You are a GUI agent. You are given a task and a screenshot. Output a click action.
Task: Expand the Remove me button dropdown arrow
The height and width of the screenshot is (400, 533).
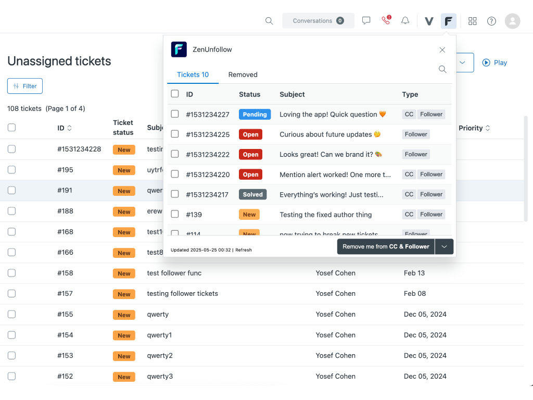coord(445,246)
